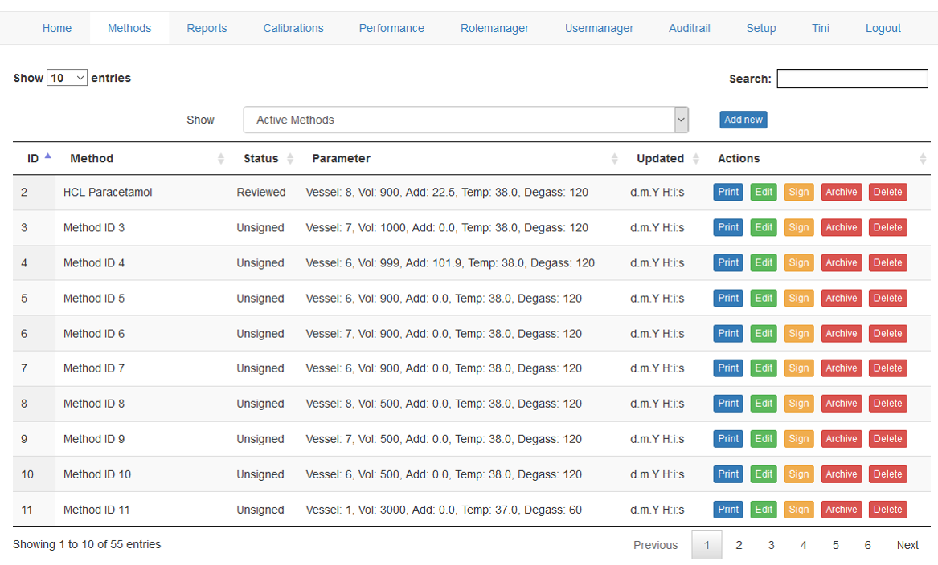The height and width of the screenshot is (565, 938).
Task: Sign Method ID 5
Action: click(x=798, y=299)
